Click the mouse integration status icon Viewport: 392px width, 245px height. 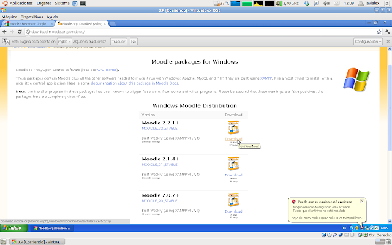click(360, 235)
